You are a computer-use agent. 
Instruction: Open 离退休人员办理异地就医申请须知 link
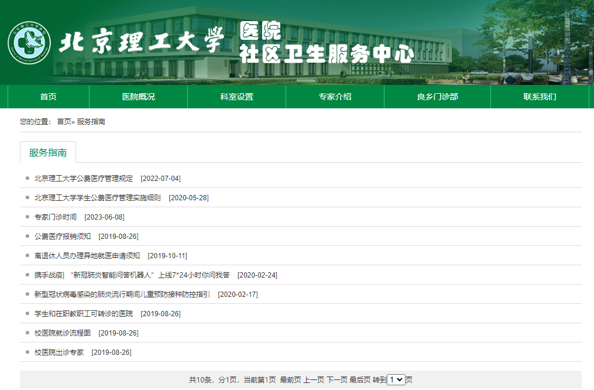point(87,256)
